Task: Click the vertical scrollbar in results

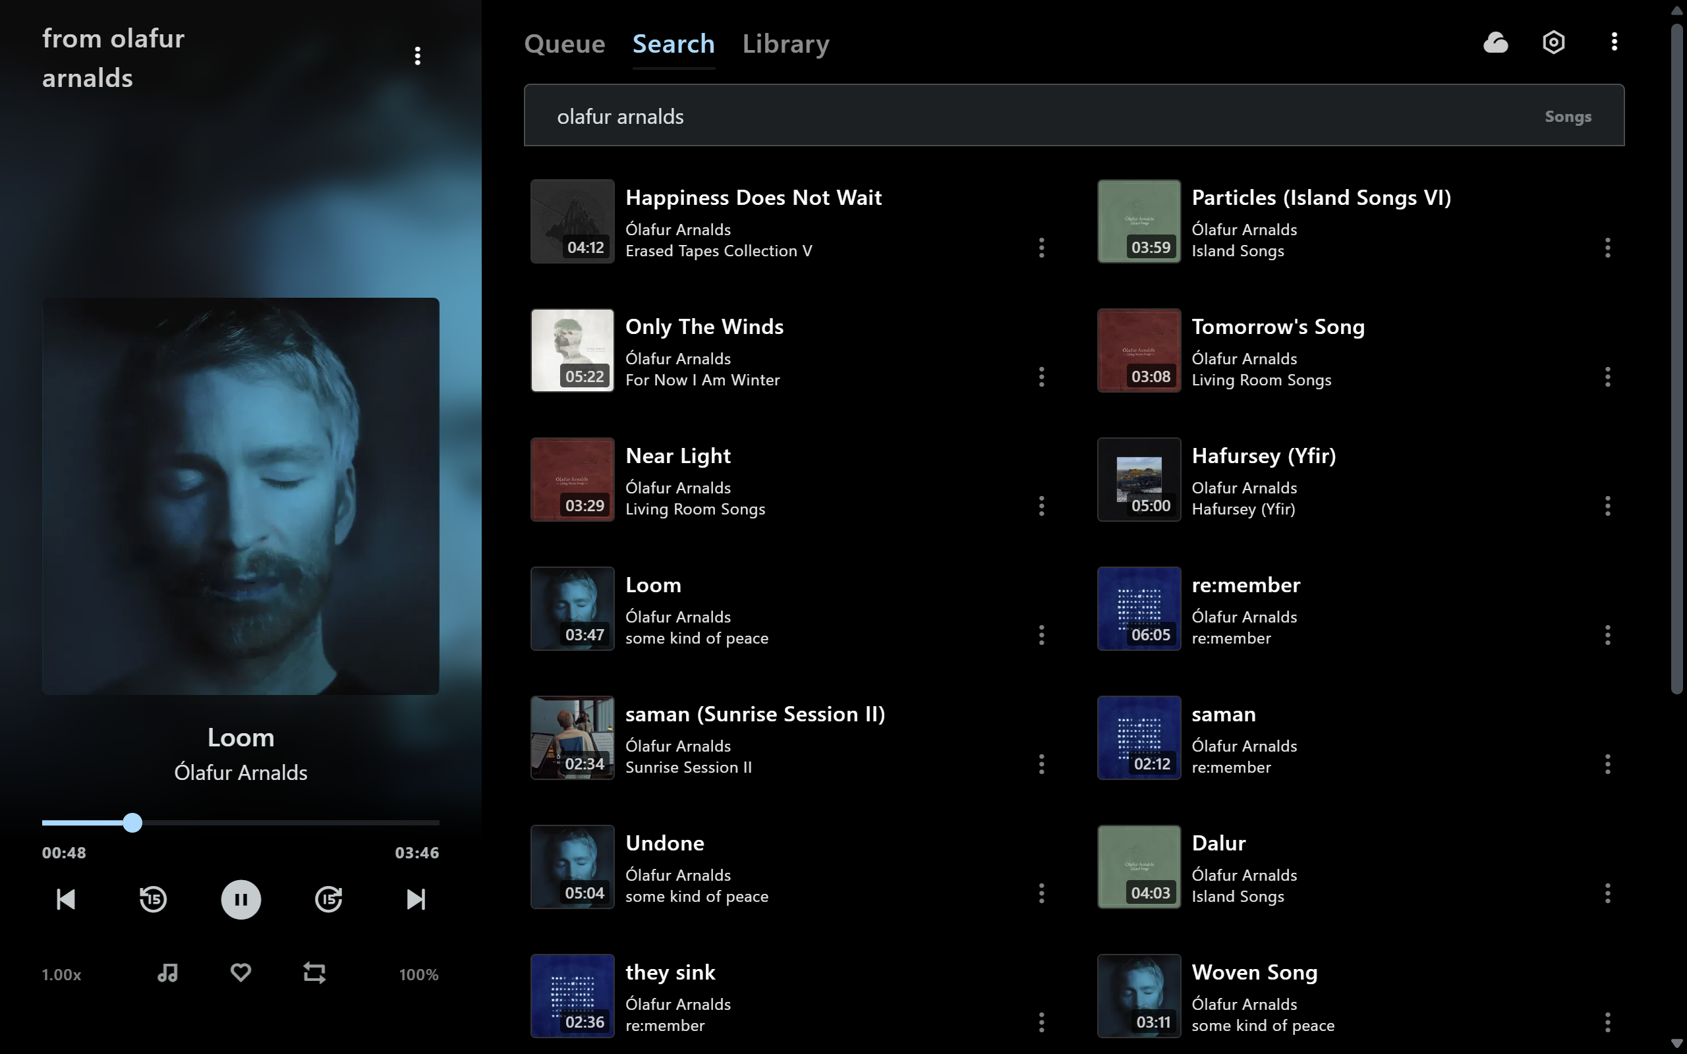Action: (x=1676, y=359)
